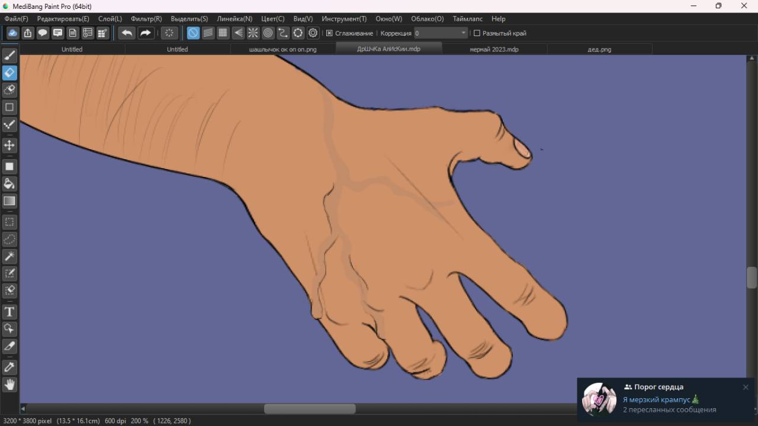758x426 pixels.
Task: Switch to the Hand pan tool
Action: tap(9, 385)
